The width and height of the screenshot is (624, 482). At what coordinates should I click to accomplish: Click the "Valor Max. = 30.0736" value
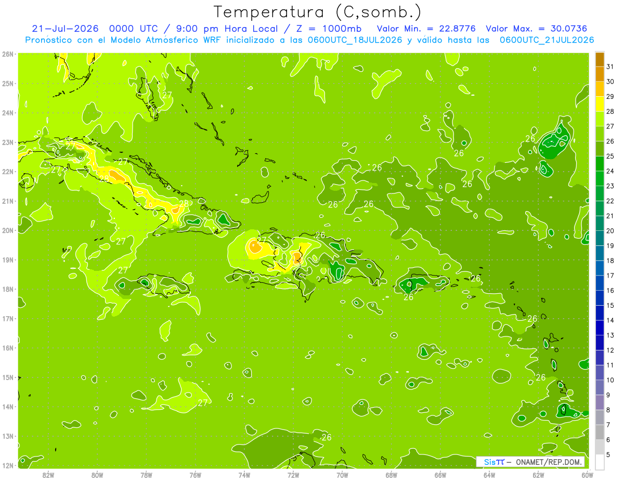(536, 29)
